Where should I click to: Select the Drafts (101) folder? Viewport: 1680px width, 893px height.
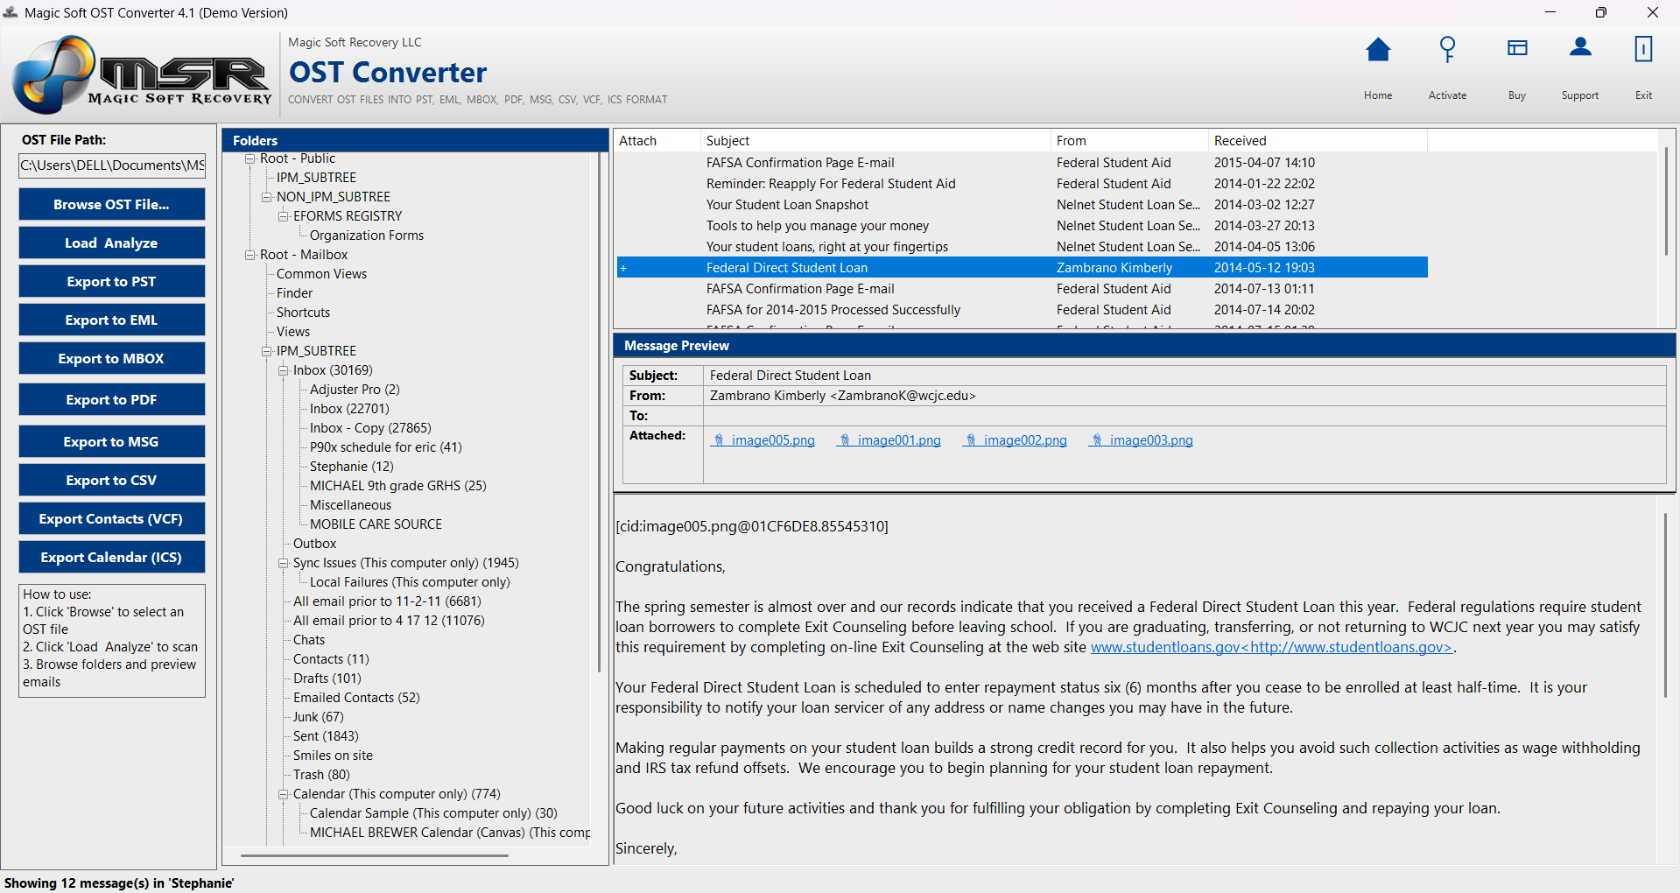tap(327, 679)
